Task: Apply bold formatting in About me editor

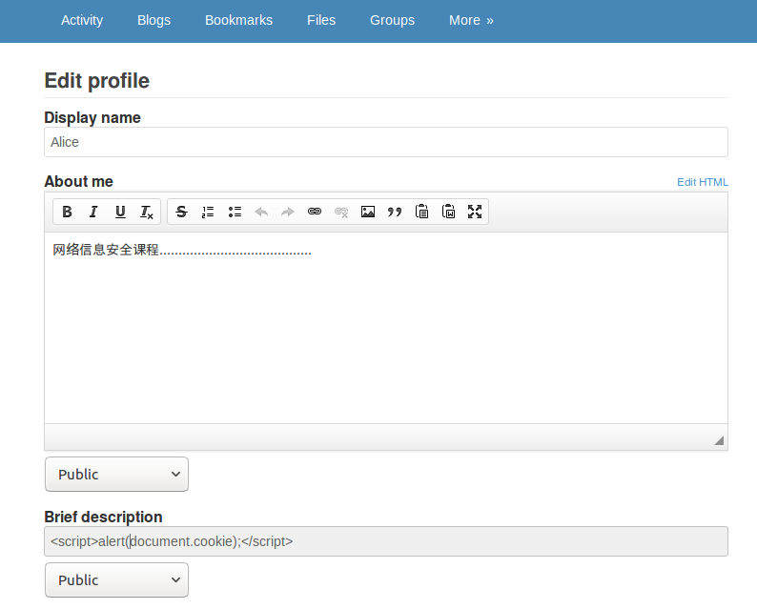Action: pyautogui.click(x=67, y=212)
